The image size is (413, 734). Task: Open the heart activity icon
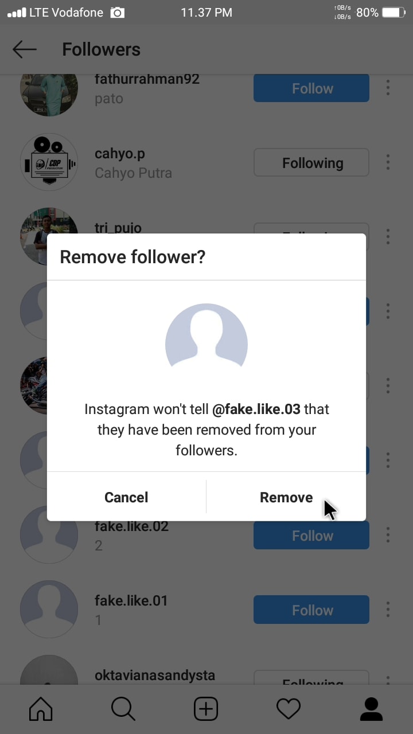tap(289, 709)
